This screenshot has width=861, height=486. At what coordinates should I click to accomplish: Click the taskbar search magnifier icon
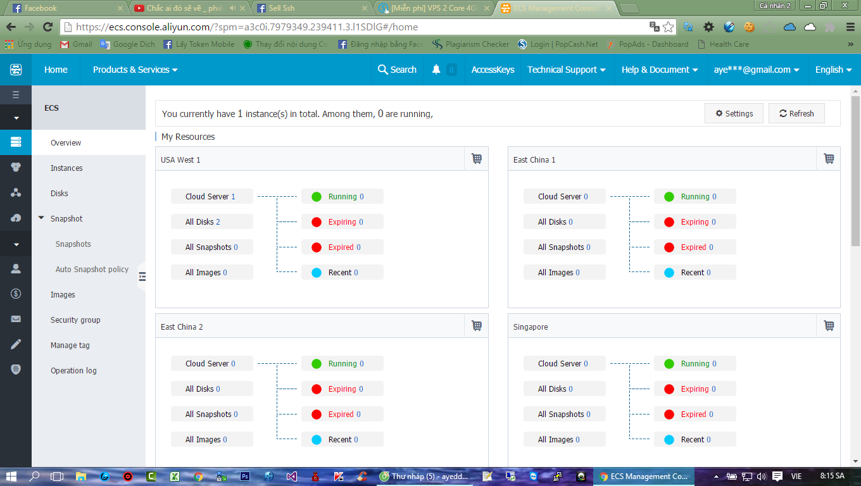coord(34,476)
